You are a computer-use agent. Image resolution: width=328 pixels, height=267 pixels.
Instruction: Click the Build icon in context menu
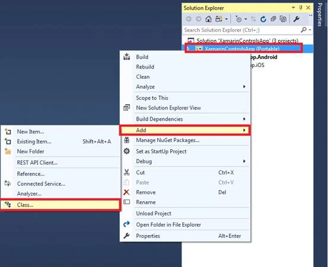[x=126, y=57]
